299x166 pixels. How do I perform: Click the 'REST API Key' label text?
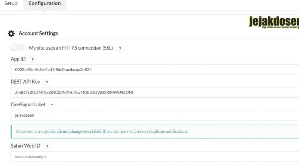(x=25, y=82)
